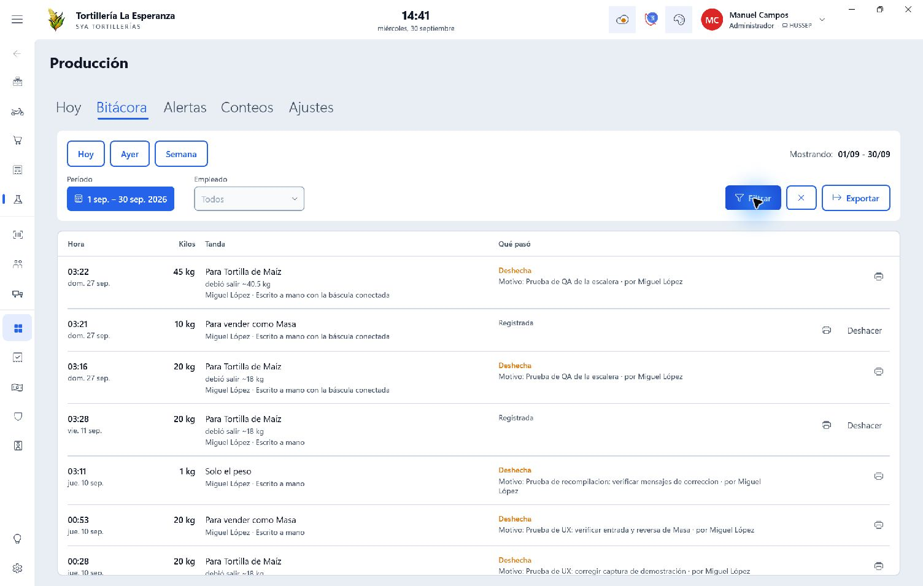Viewport: 923px width, 586px height.
Task: Click the Semana quick range button
Action: (x=181, y=154)
